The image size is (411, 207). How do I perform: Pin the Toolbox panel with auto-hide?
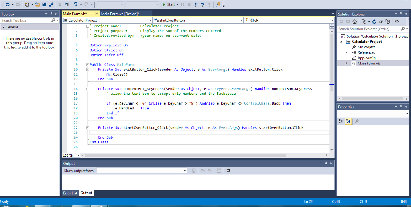pyautogui.click(x=51, y=14)
